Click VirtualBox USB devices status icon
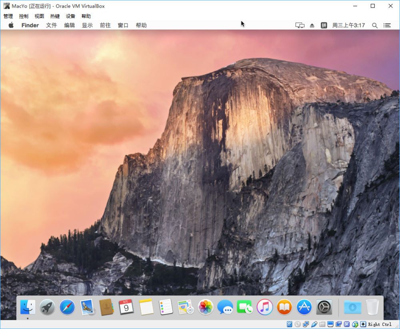The image size is (400, 329). [x=314, y=324]
